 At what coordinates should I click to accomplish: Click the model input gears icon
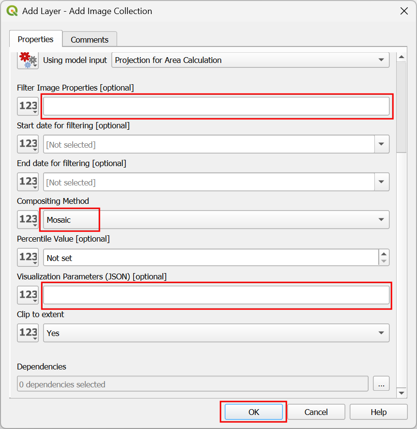(28, 60)
